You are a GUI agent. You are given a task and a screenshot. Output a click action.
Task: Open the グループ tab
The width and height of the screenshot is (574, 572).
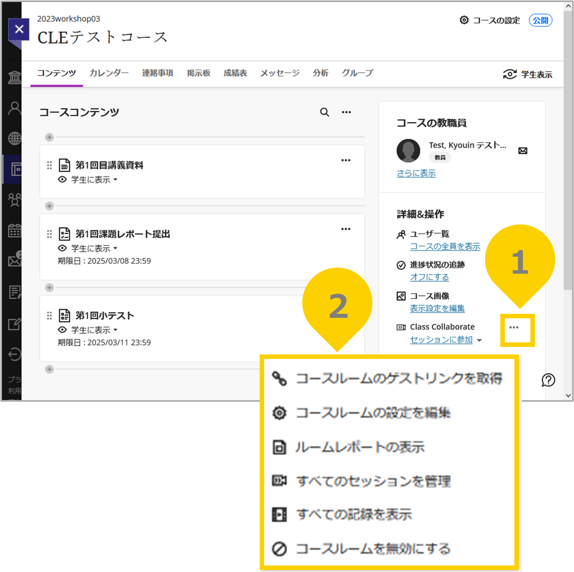pos(357,73)
